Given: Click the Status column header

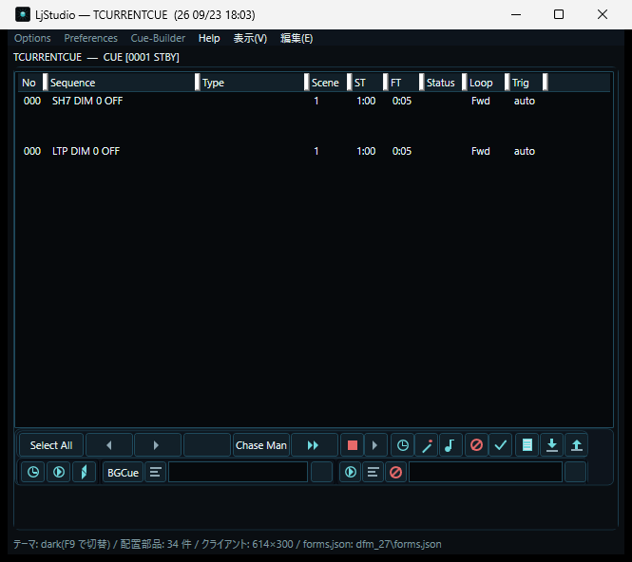Looking at the screenshot, I should [x=443, y=83].
